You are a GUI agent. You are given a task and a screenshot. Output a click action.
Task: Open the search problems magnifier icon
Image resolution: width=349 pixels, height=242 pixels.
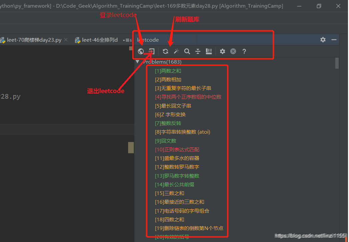187,51
